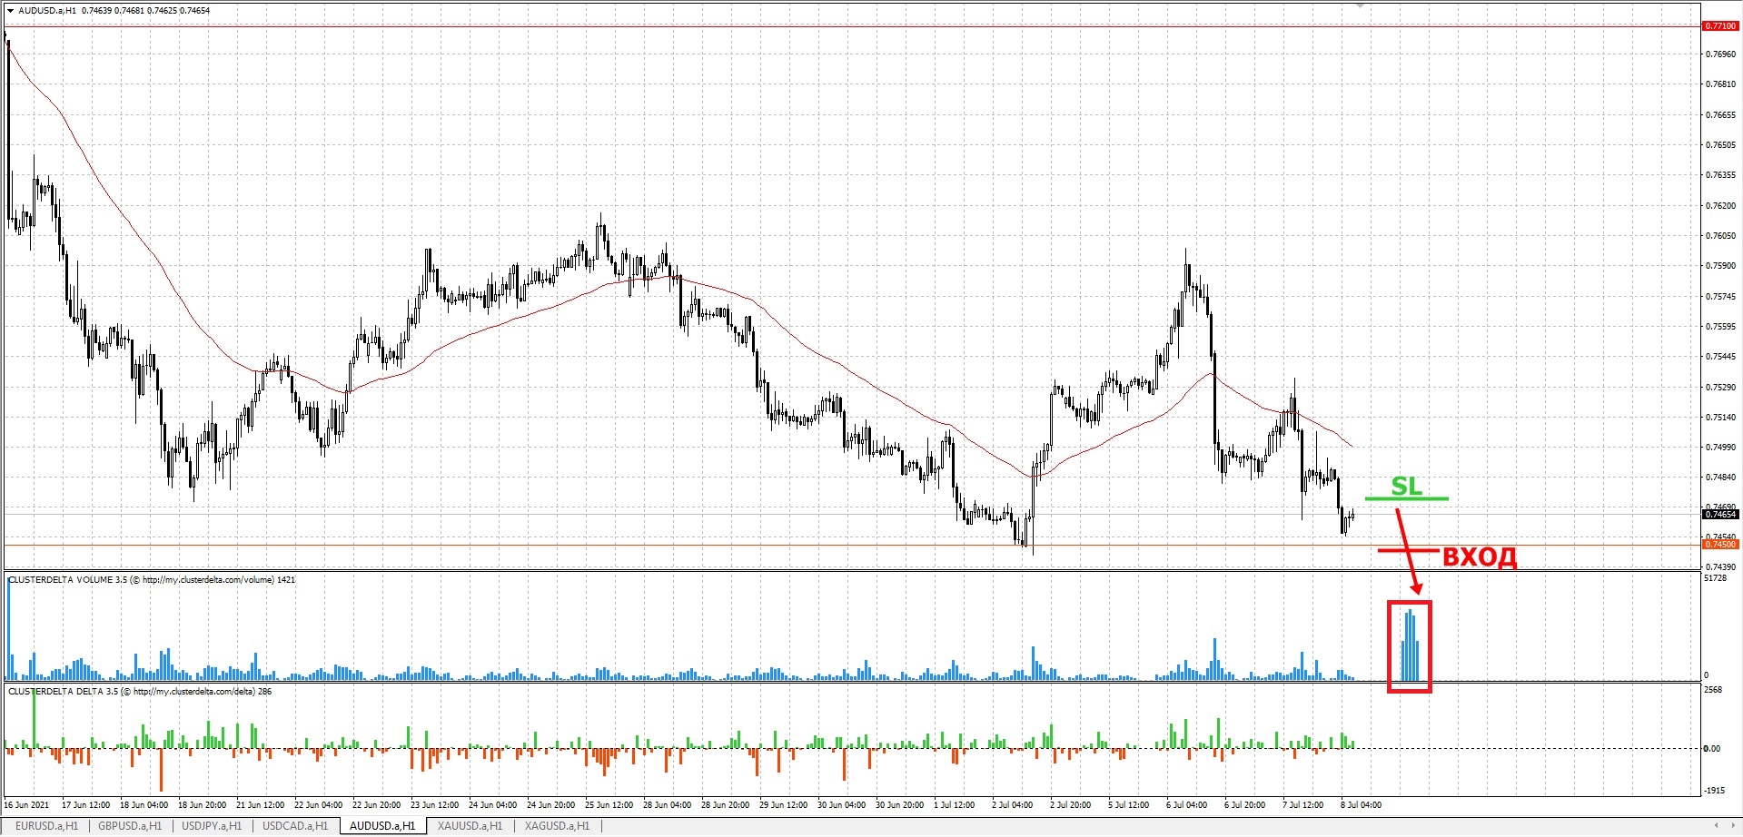Click the 0.76050 price scale value
The image size is (1743, 837).
(x=1720, y=236)
